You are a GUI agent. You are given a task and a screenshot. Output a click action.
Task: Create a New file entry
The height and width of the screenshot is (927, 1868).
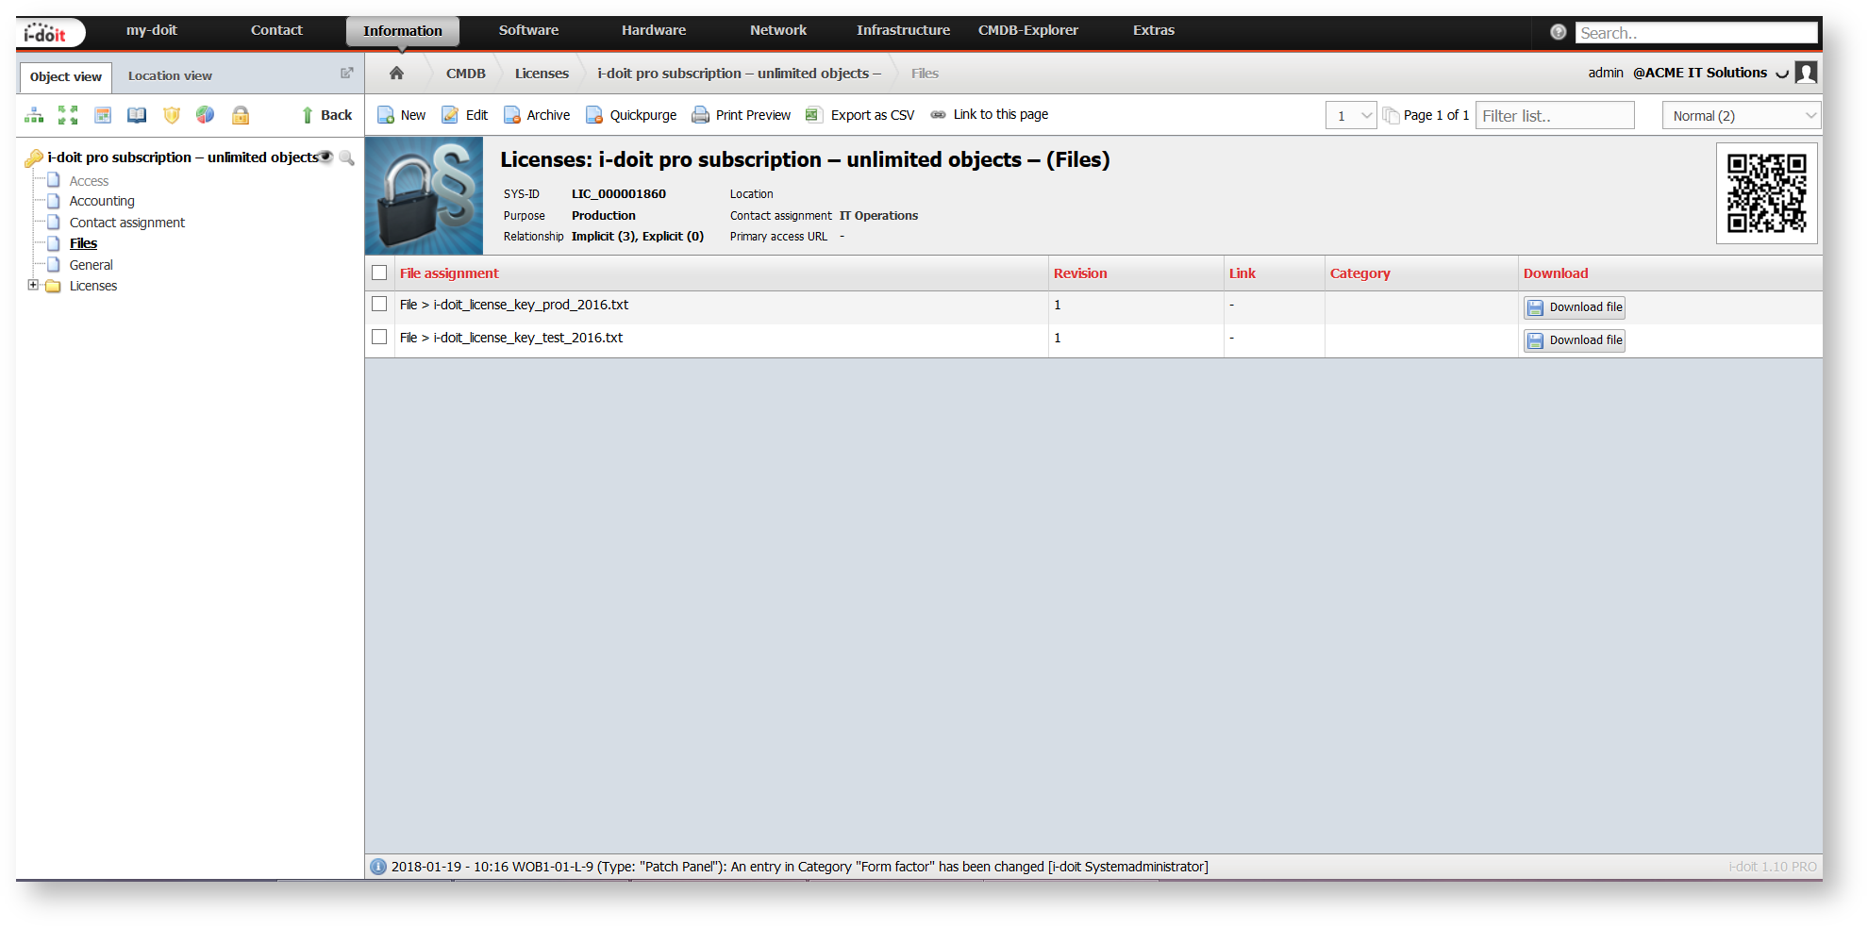pos(402,115)
